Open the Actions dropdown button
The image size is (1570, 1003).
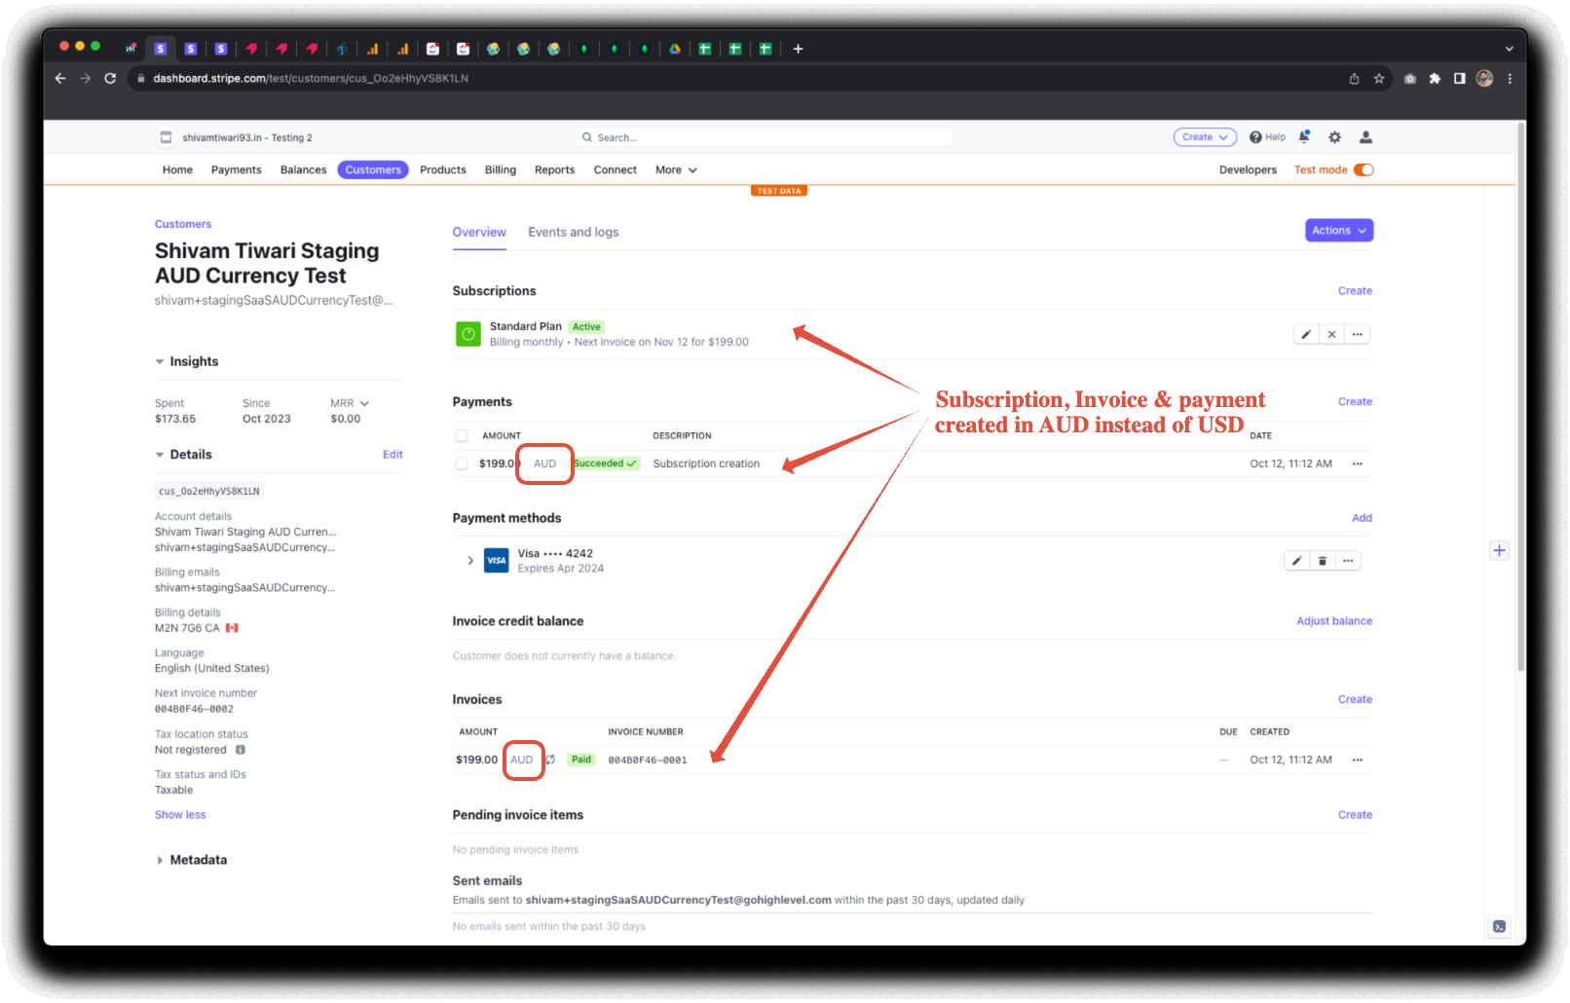click(1339, 231)
